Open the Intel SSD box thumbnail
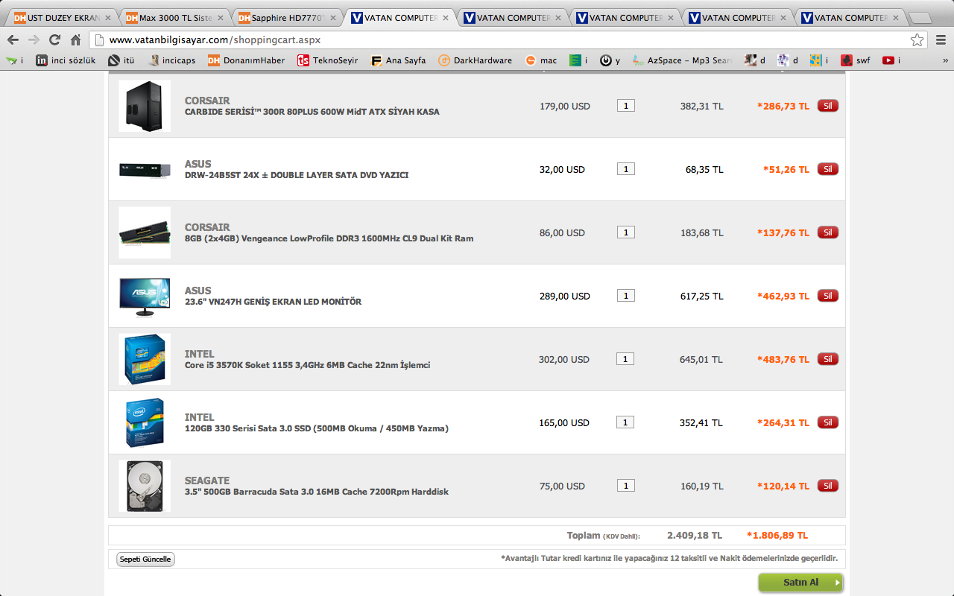954x596 pixels. pyautogui.click(x=145, y=422)
